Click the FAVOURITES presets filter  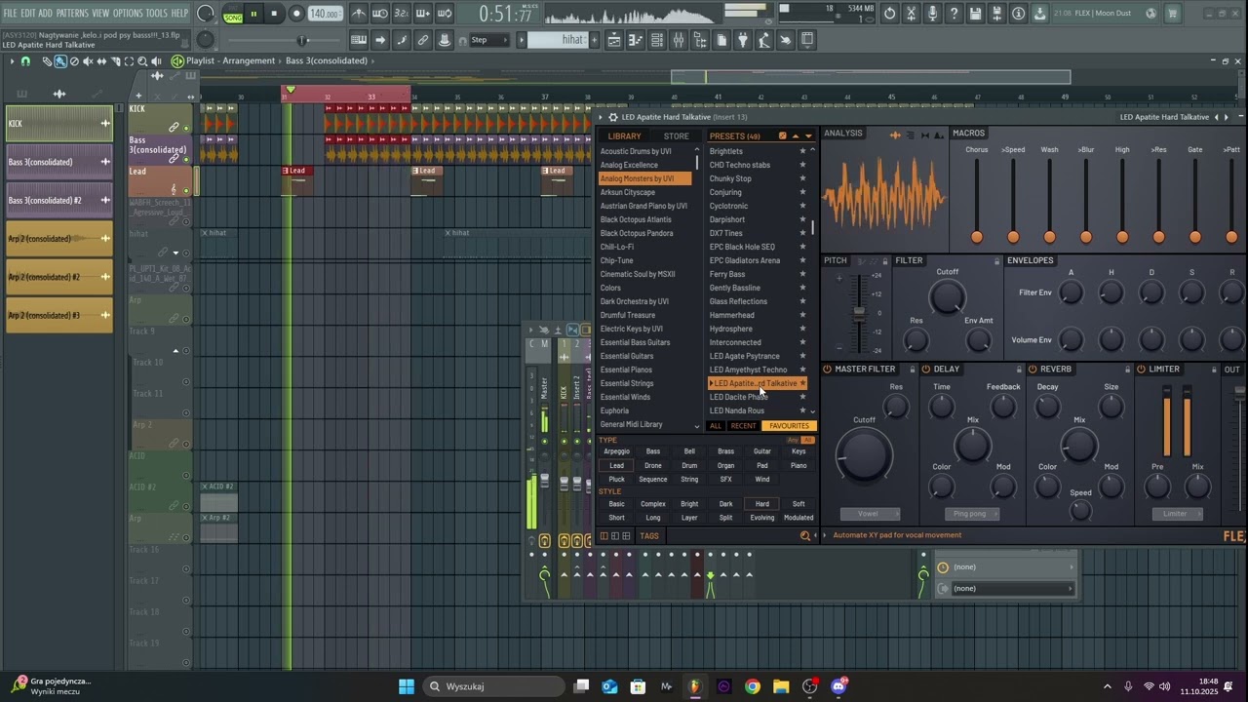789,426
